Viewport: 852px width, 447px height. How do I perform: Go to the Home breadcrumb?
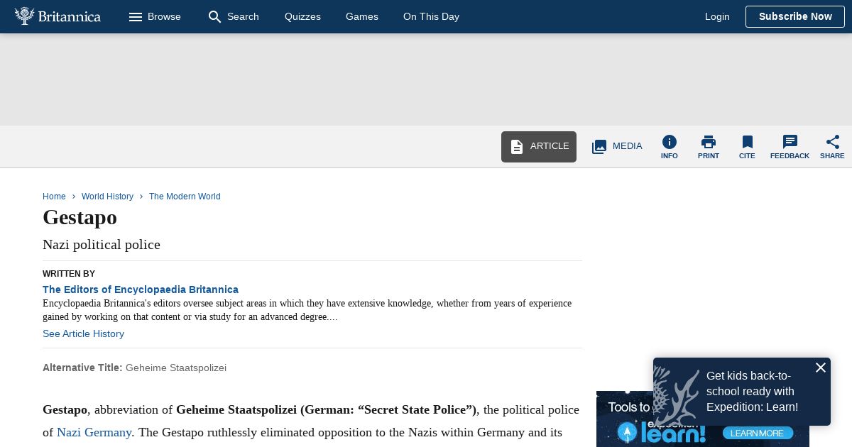point(54,197)
